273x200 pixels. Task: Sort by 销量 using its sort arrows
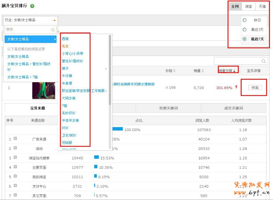203,71
